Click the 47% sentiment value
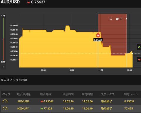The height and width of the screenshot is (113, 141). 3,16
